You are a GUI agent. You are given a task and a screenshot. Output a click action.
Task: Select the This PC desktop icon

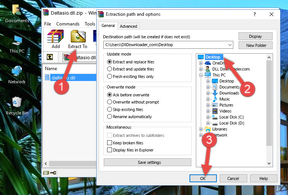17,44
